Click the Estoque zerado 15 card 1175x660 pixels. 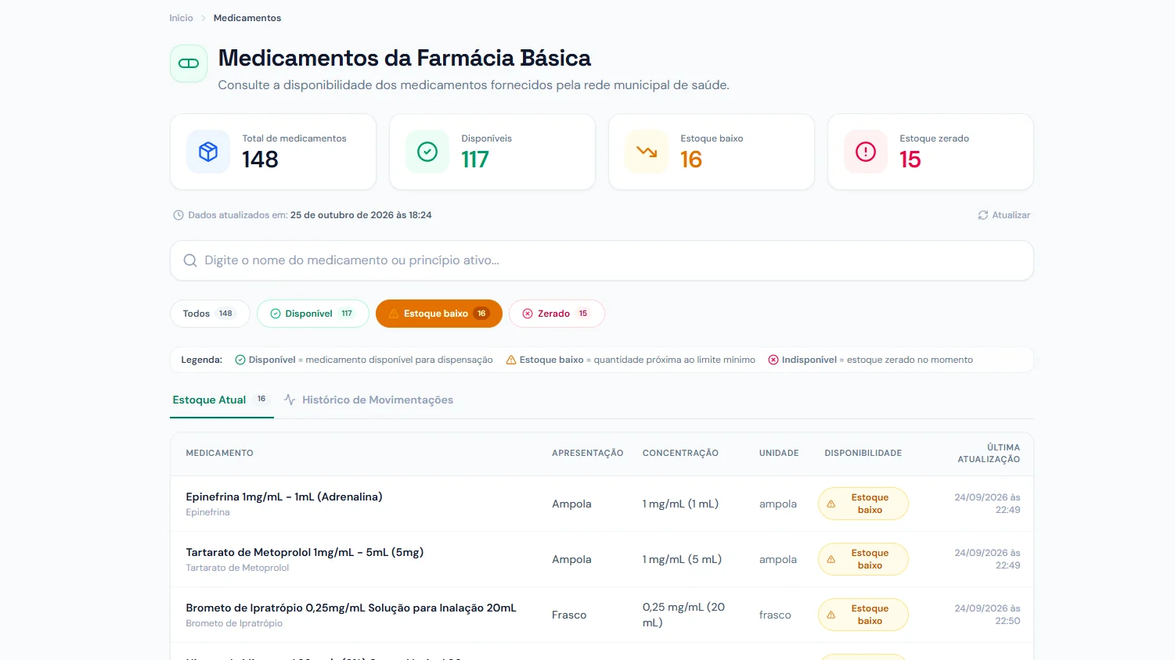(x=931, y=152)
